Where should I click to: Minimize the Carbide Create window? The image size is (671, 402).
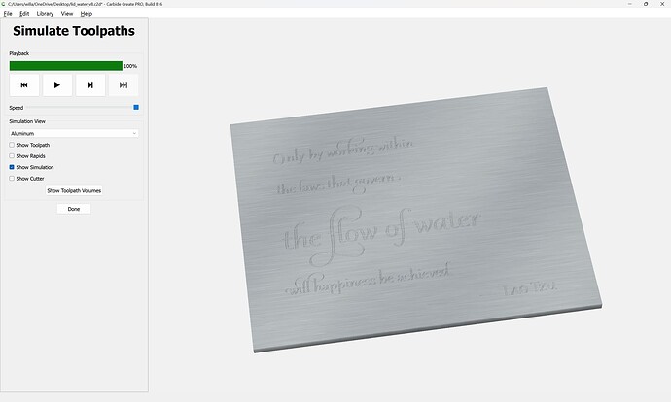pyautogui.click(x=630, y=4)
